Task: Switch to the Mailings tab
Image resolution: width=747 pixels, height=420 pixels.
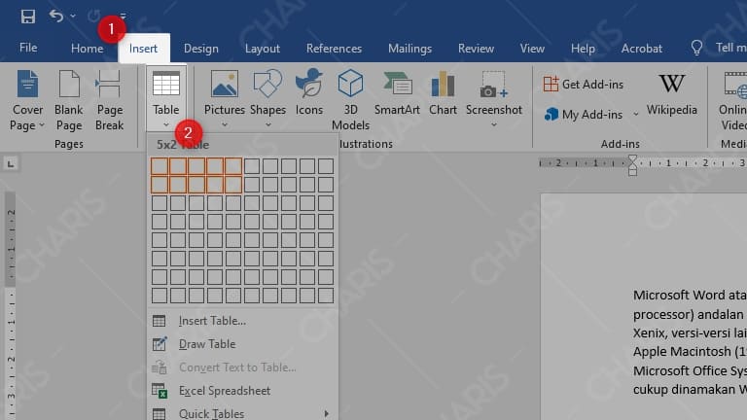Action: 409,48
